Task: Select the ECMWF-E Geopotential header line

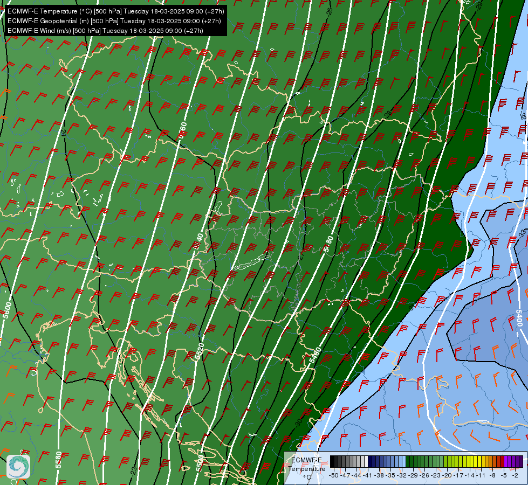Action: coord(114,21)
